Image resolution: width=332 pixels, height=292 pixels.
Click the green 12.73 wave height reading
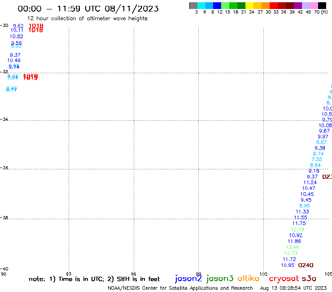[x=291, y=253]
